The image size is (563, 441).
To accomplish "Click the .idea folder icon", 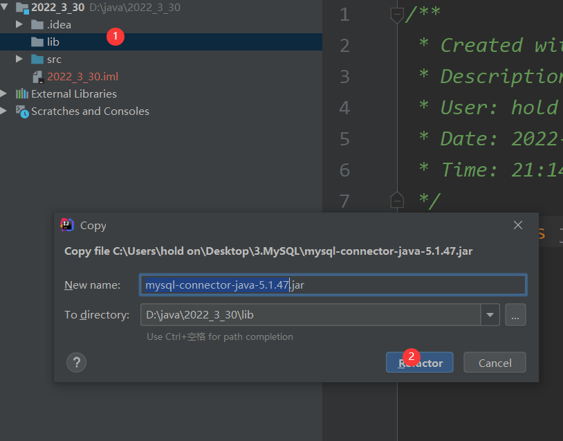I will pyautogui.click(x=37, y=24).
